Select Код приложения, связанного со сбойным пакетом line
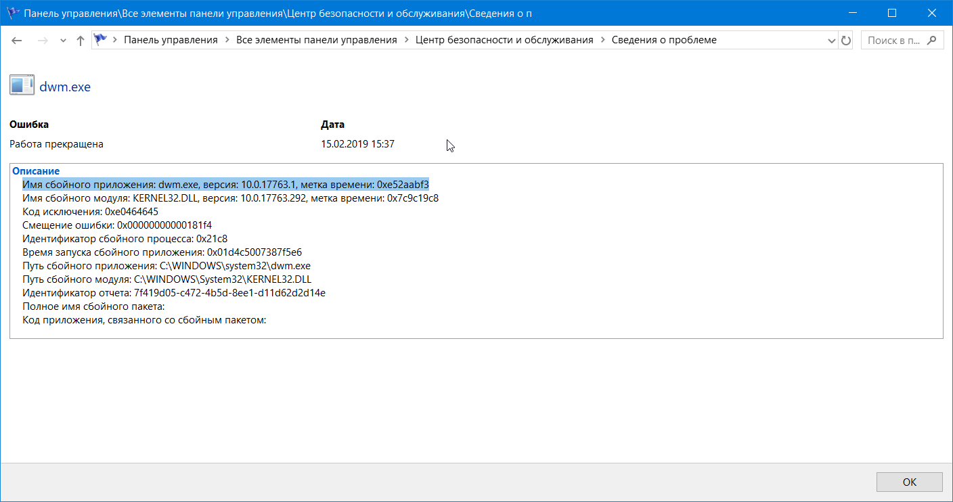Screen dimensions: 953x502 pyautogui.click(x=144, y=320)
